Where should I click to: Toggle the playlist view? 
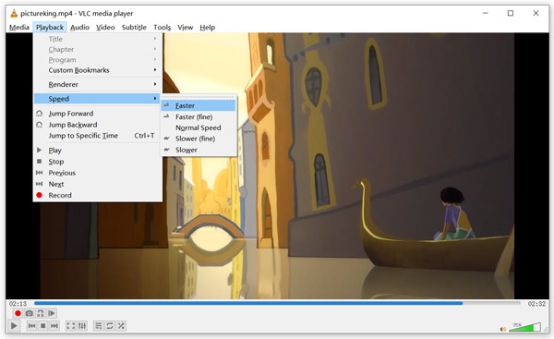tap(99, 325)
